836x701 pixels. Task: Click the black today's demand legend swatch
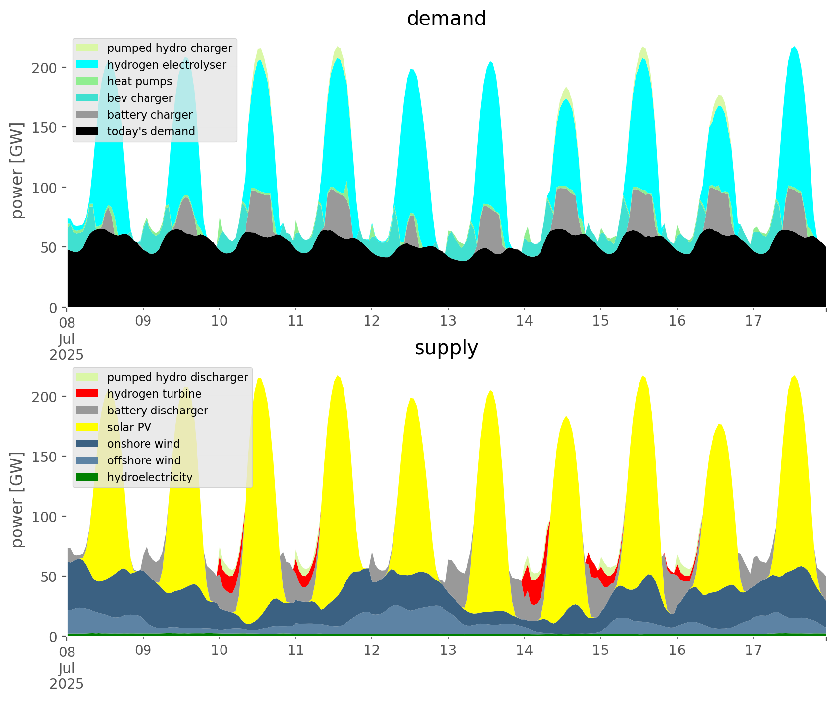[x=88, y=131]
